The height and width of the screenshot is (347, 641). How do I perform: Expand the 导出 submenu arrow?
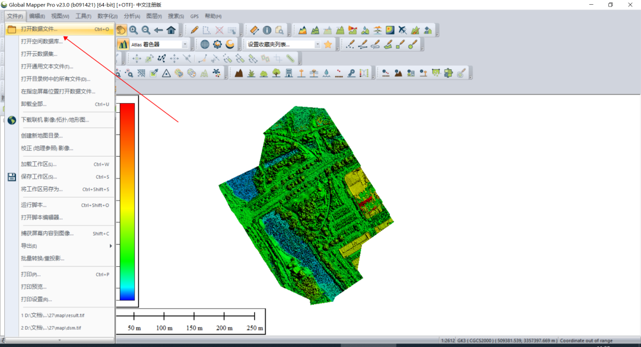(110, 246)
